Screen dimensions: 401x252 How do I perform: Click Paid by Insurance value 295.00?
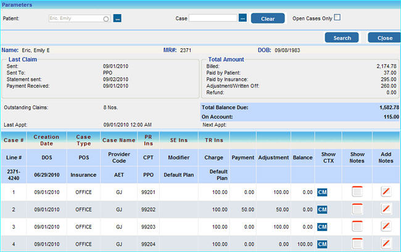[389, 80]
